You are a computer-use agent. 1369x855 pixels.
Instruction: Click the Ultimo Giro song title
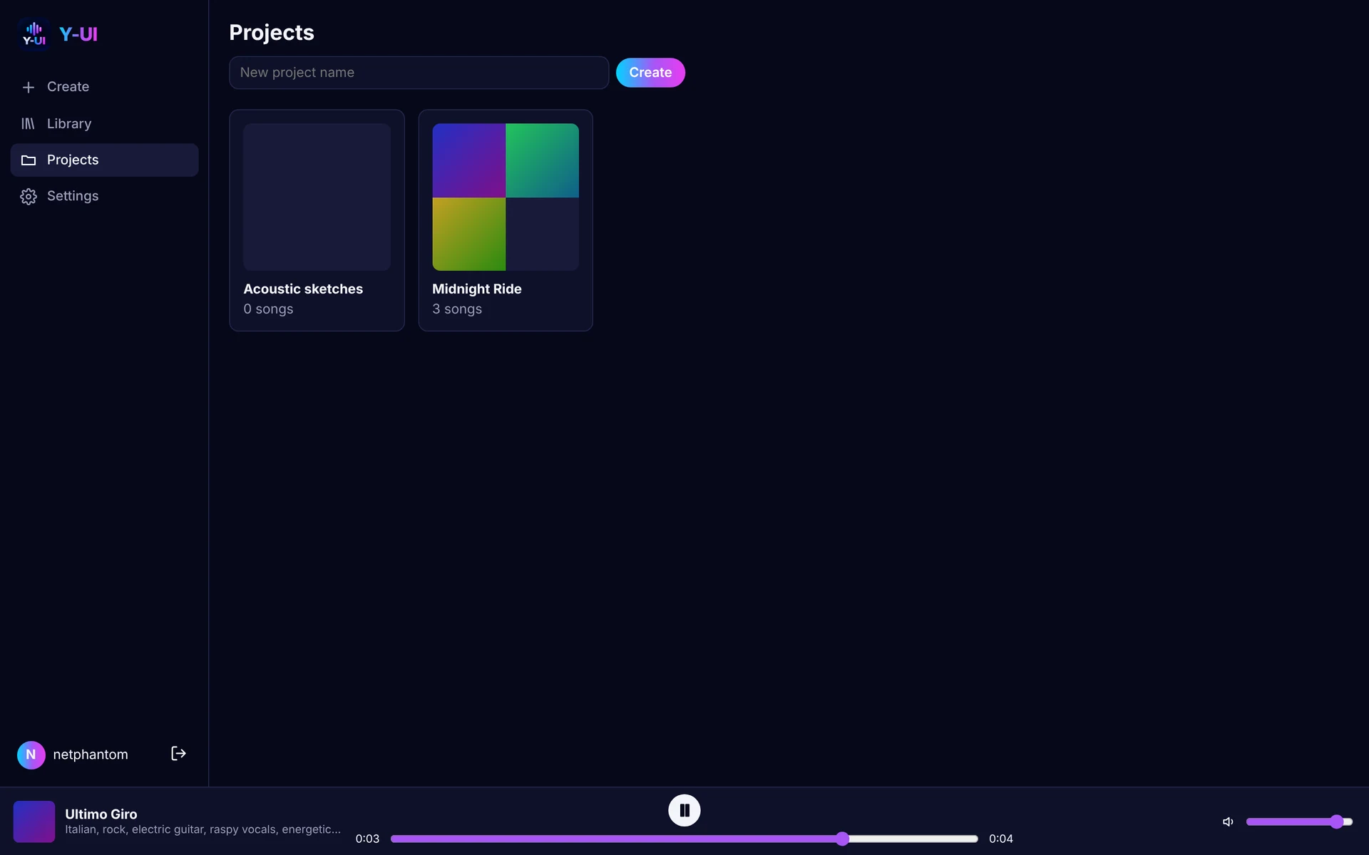[x=101, y=814]
